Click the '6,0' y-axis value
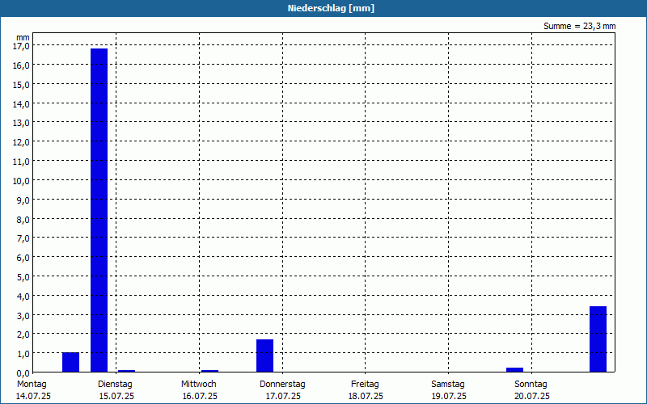Viewport: 647px width, 404px height. 23,258
